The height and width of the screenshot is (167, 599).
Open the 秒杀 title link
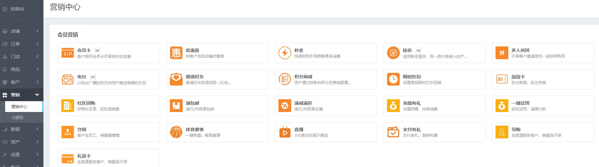coord(299,50)
